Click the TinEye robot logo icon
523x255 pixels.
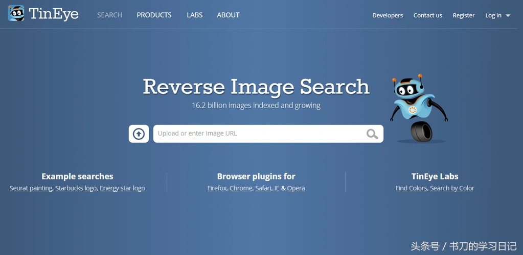click(x=16, y=13)
